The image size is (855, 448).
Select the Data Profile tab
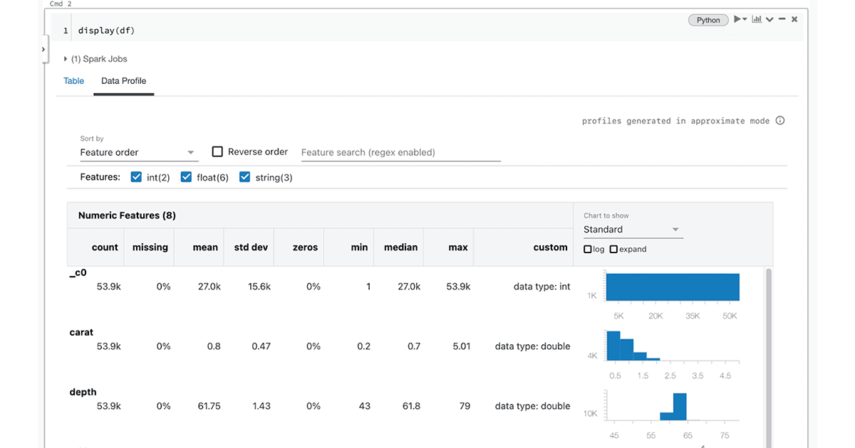coord(123,81)
